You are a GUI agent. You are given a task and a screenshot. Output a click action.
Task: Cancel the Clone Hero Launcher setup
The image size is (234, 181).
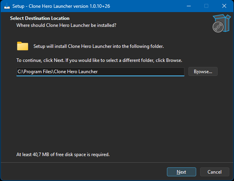(214, 172)
